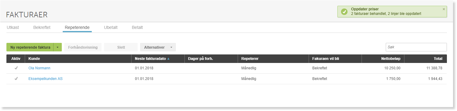Toggle active checkmark for Eksempelkunden AS

click(x=16, y=78)
